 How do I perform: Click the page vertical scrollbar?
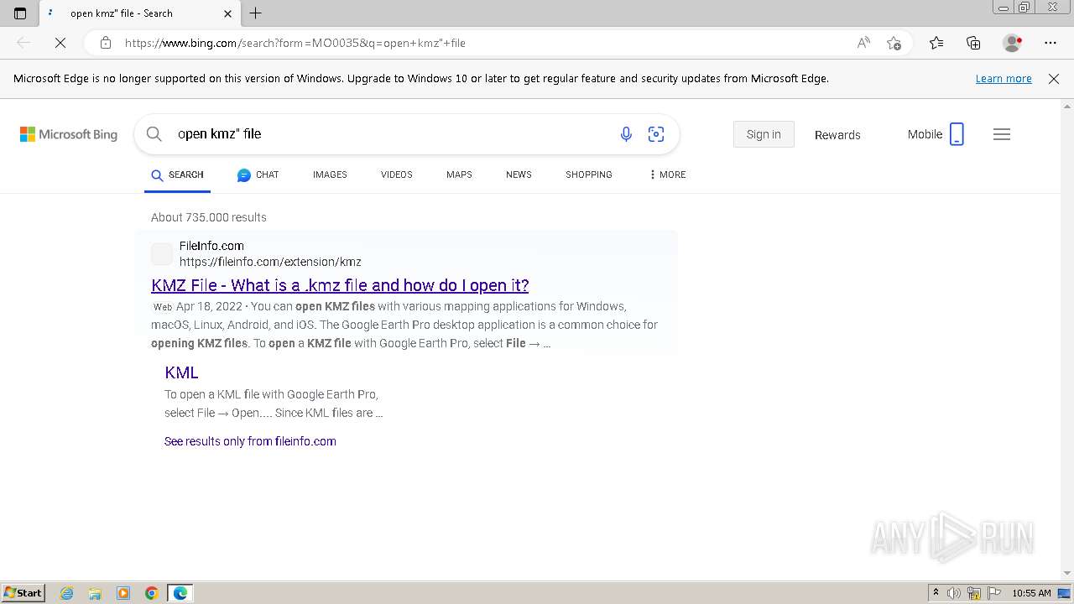[x=1067, y=340]
